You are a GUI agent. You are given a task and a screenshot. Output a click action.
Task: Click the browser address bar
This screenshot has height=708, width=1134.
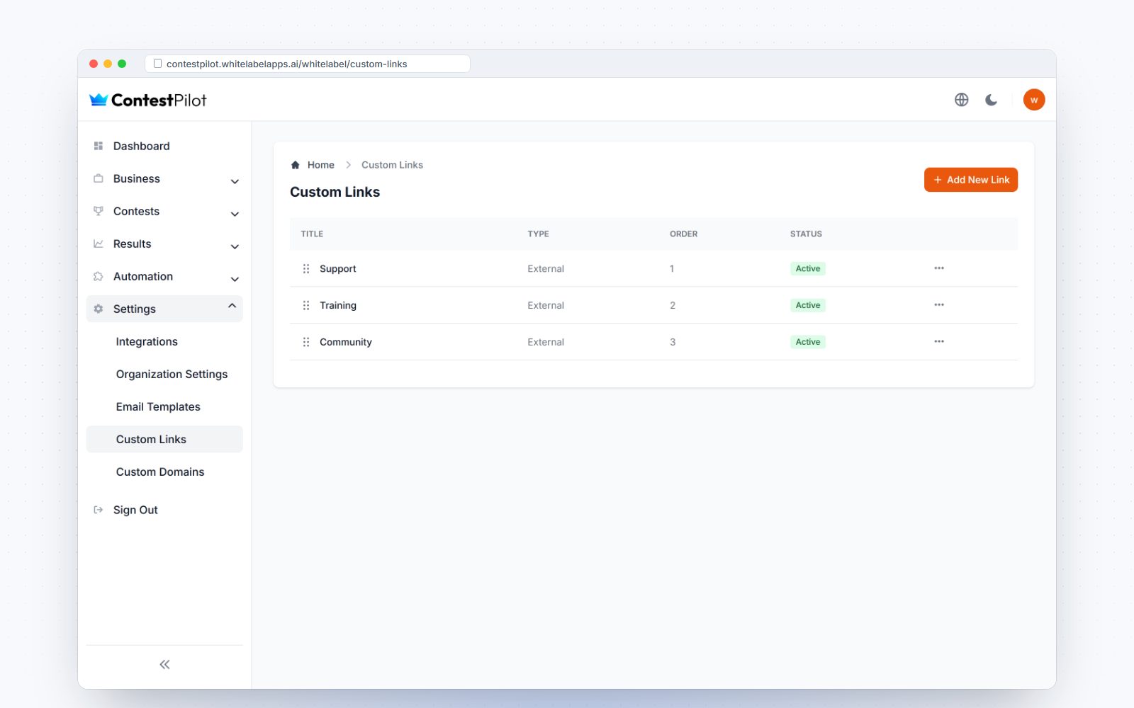click(308, 64)
